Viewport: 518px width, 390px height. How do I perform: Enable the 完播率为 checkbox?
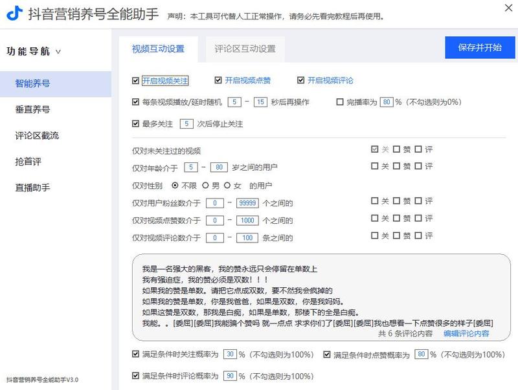(x=339, y=102)
